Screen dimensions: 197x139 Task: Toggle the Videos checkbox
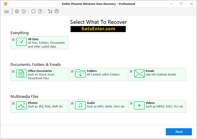(x=131, y=103)
